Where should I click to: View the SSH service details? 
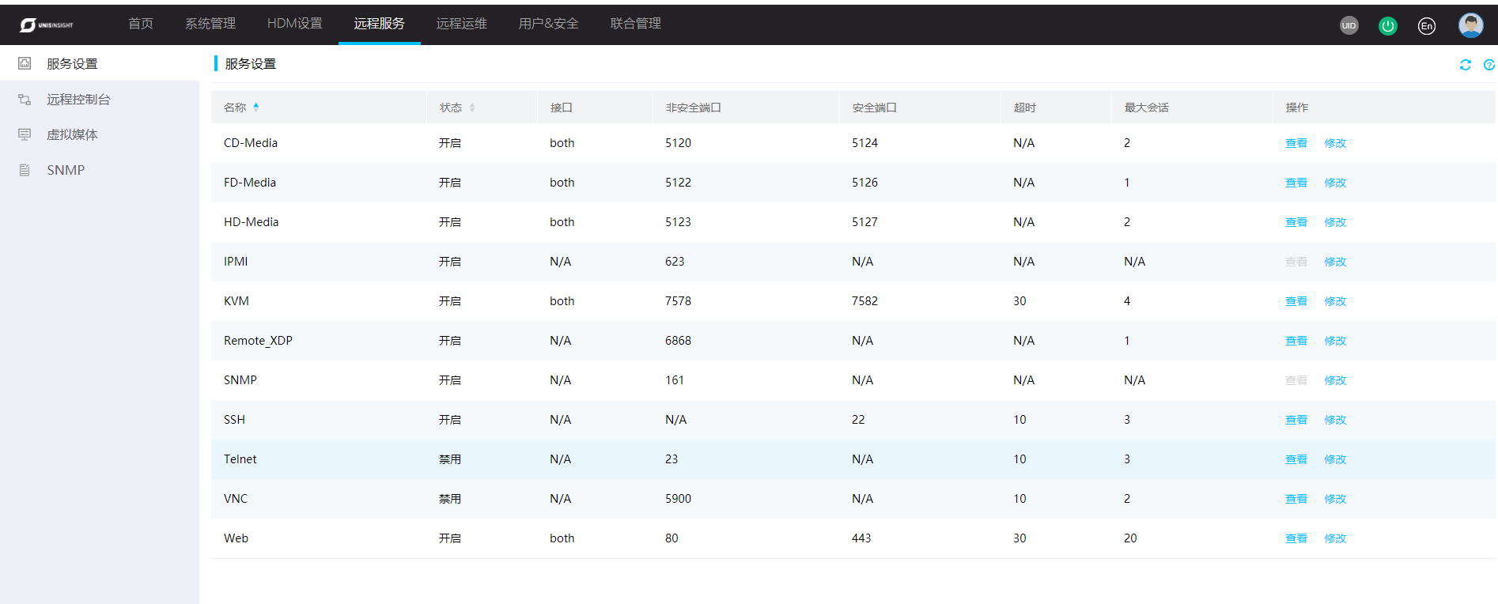pyautogui.click(x=1296, y=420)
